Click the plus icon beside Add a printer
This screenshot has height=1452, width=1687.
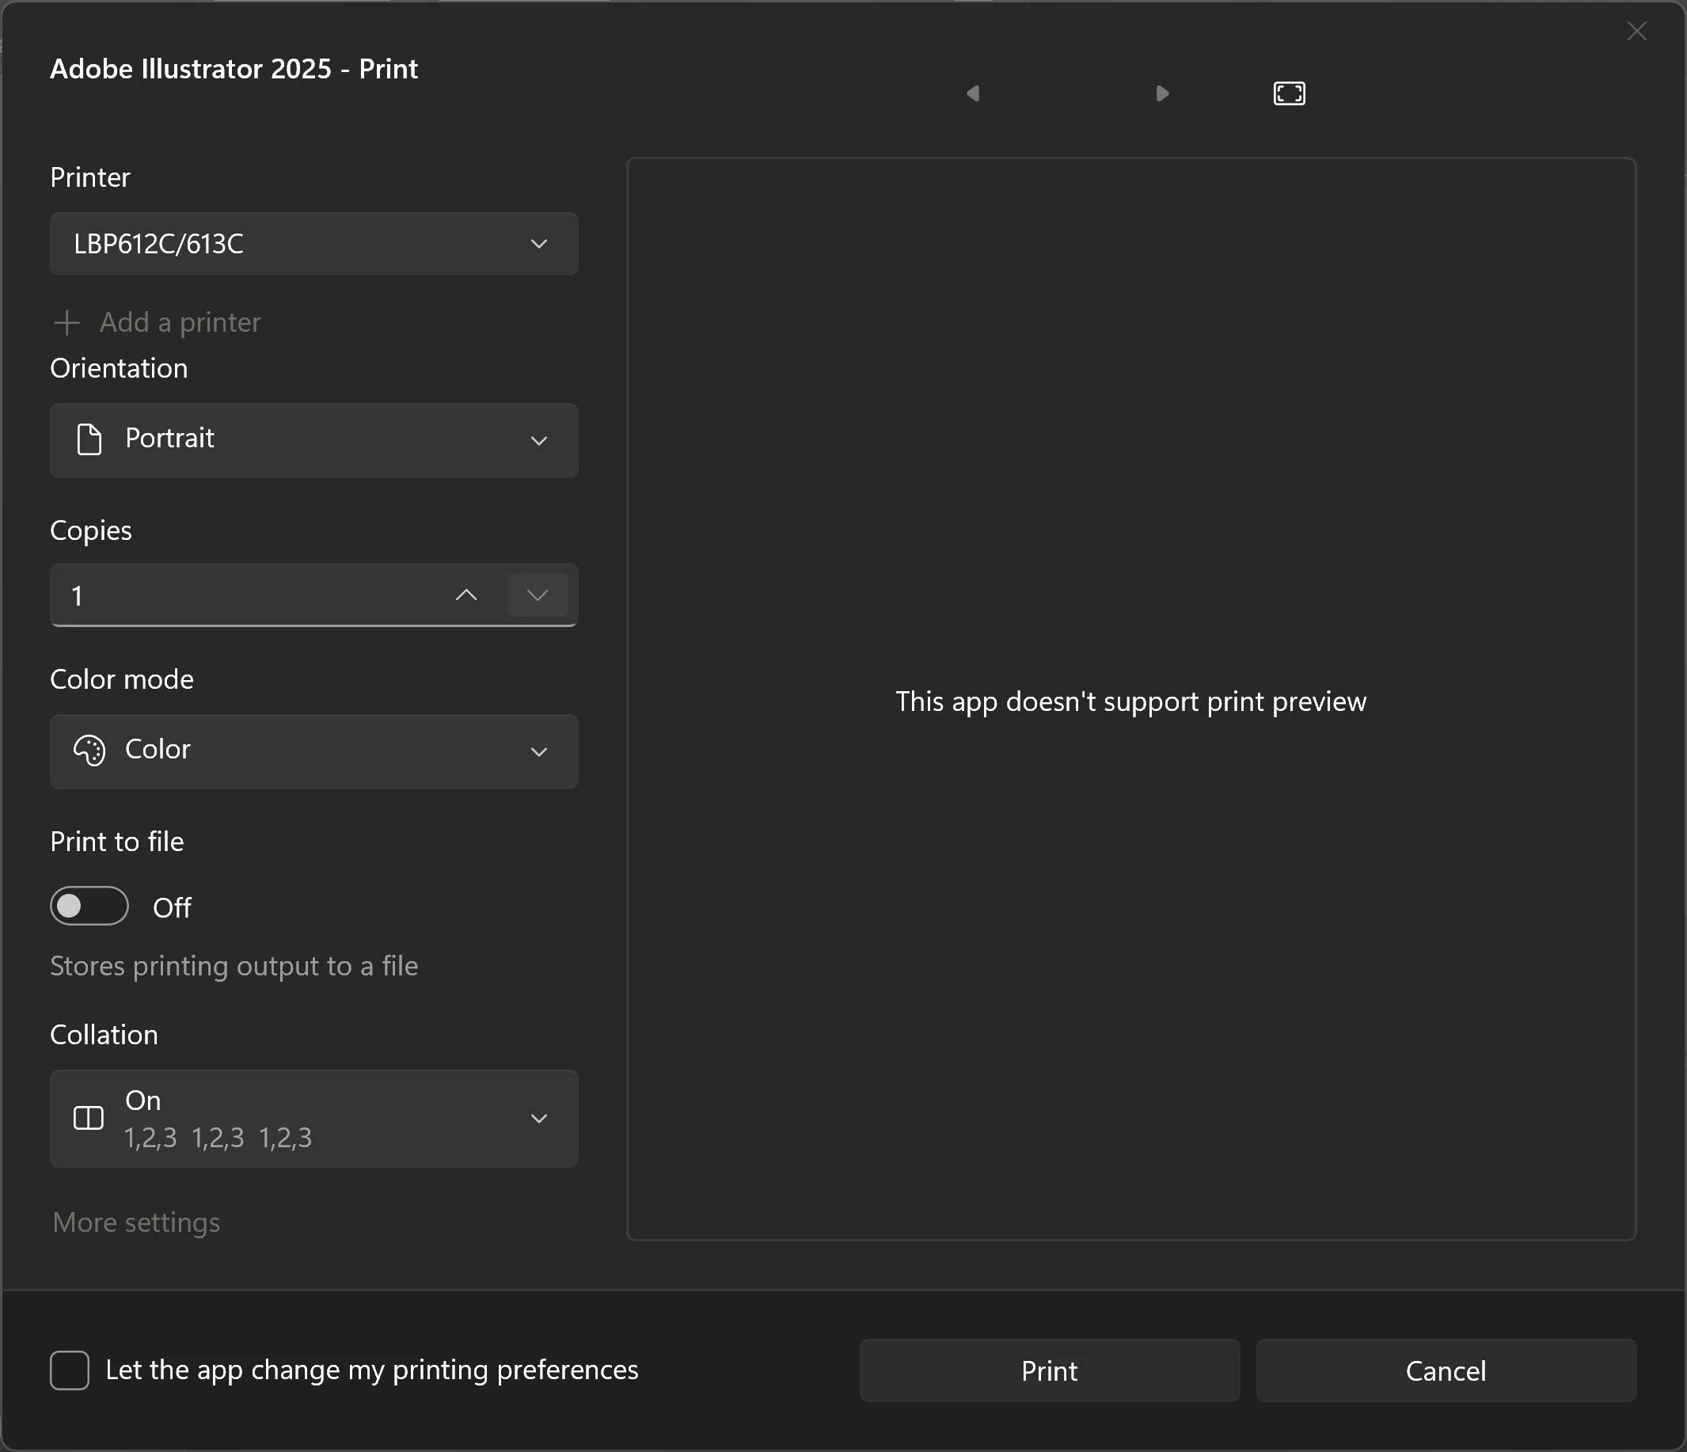(x=66, y=322)
